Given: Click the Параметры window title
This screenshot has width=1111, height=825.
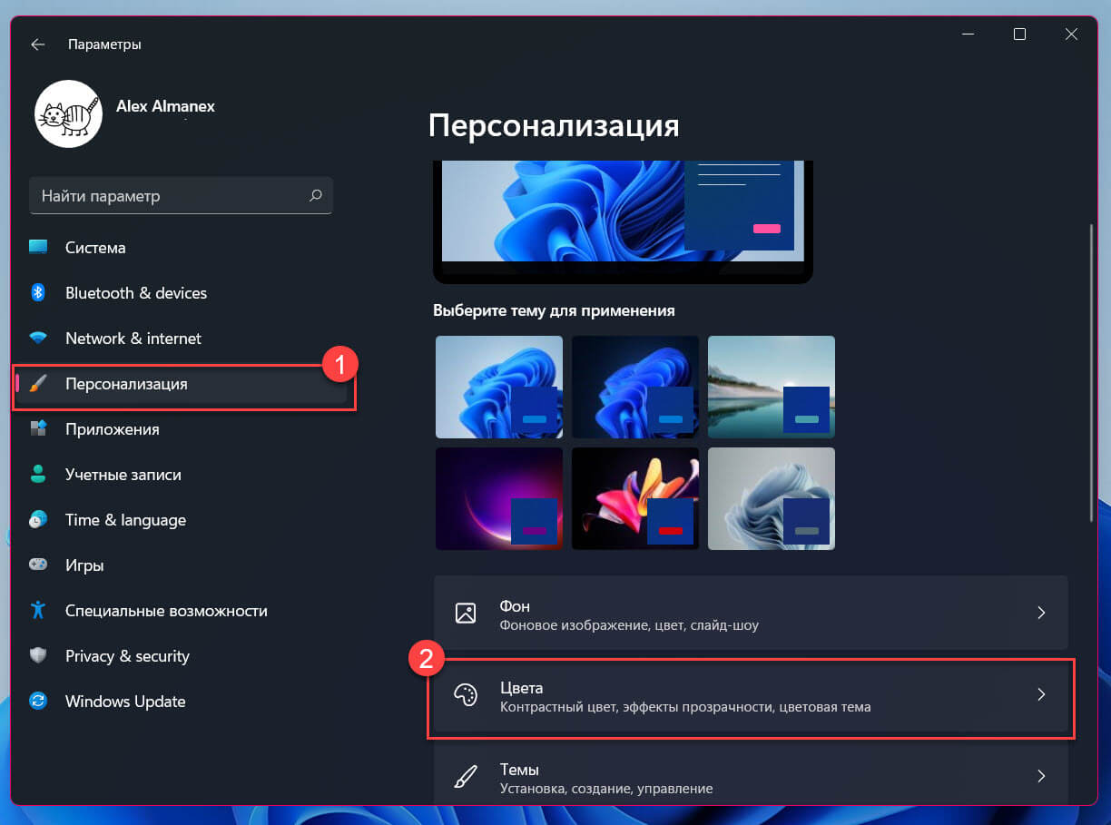Looking at the screenshot, I should [104, 44].
